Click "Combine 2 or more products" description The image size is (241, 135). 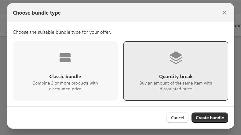point(65,83)
